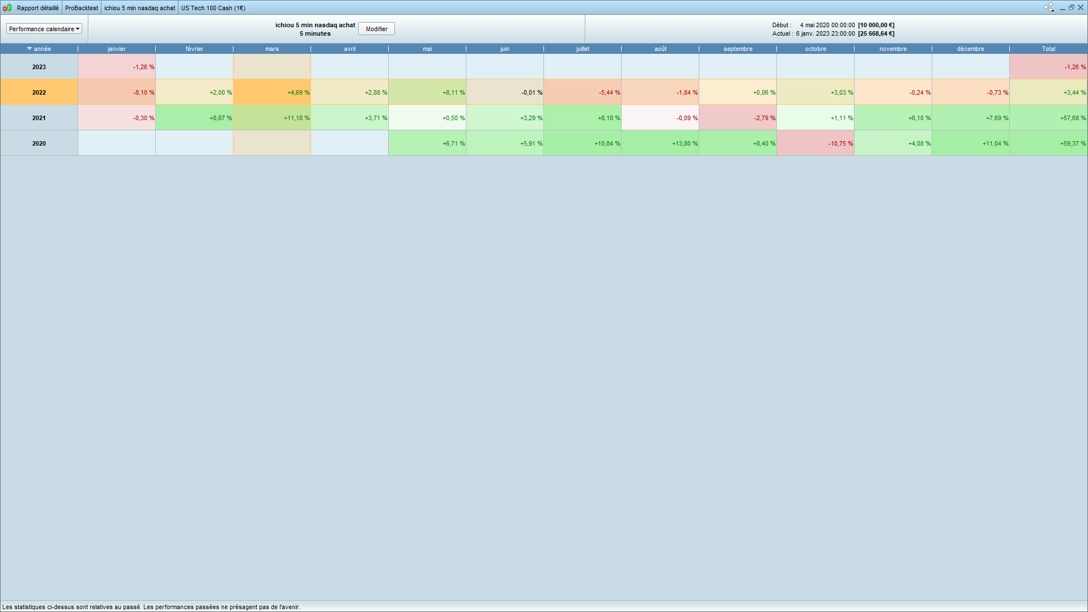Close the detailed report window
1088x612 pixels.
point(1081,7)
